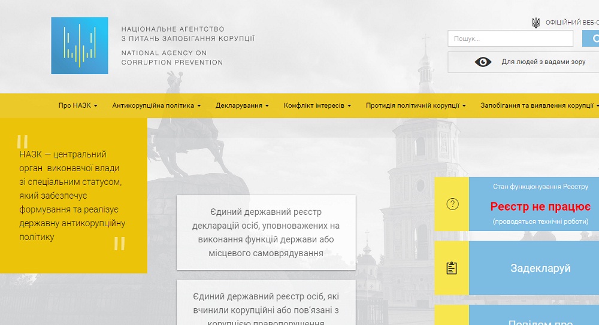Click the Ukrainian trident emblem icon

coord(536,23)
